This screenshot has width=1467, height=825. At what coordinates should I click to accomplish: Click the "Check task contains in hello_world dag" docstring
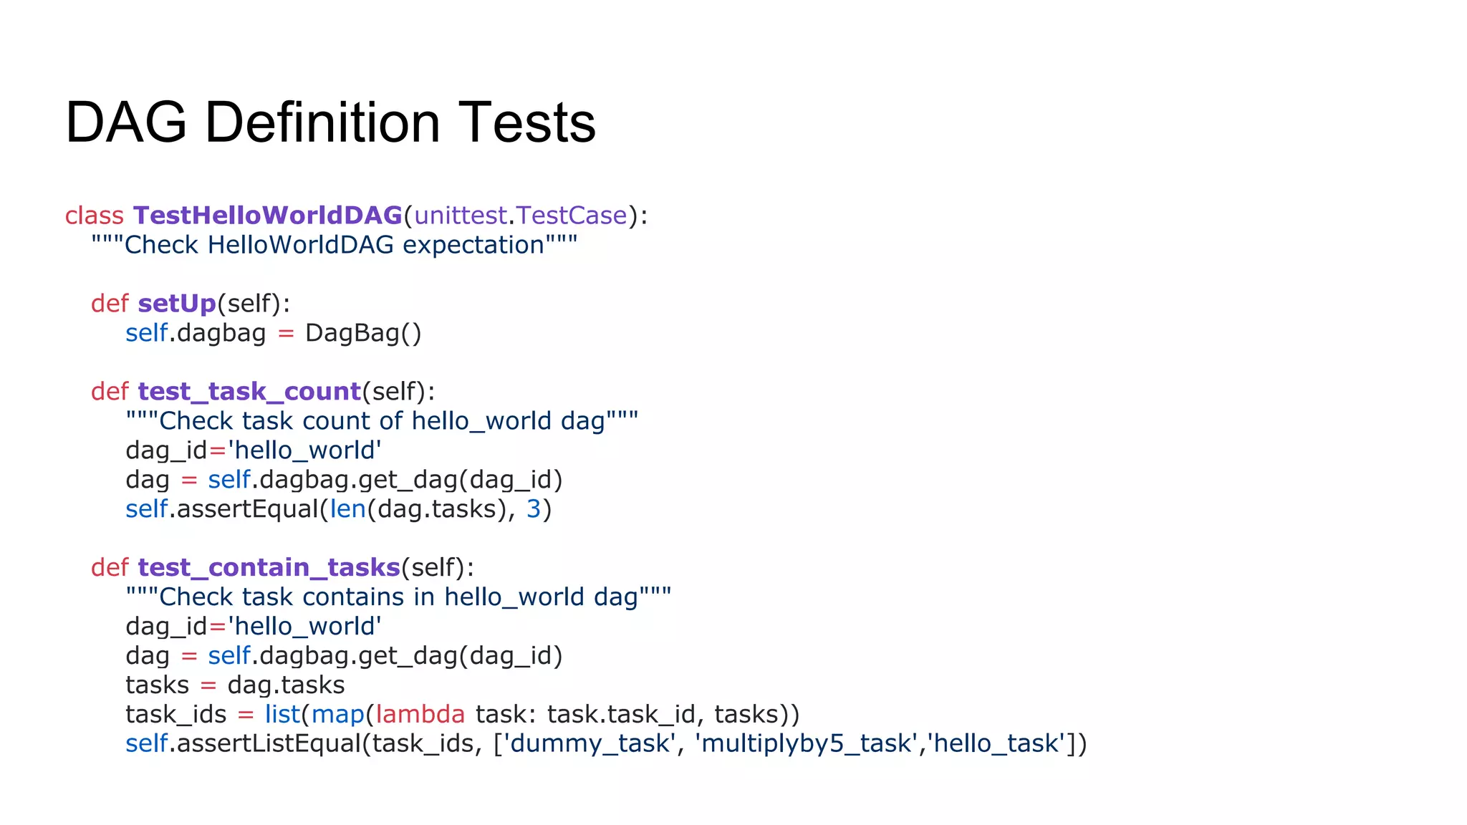tap(398, 597)
